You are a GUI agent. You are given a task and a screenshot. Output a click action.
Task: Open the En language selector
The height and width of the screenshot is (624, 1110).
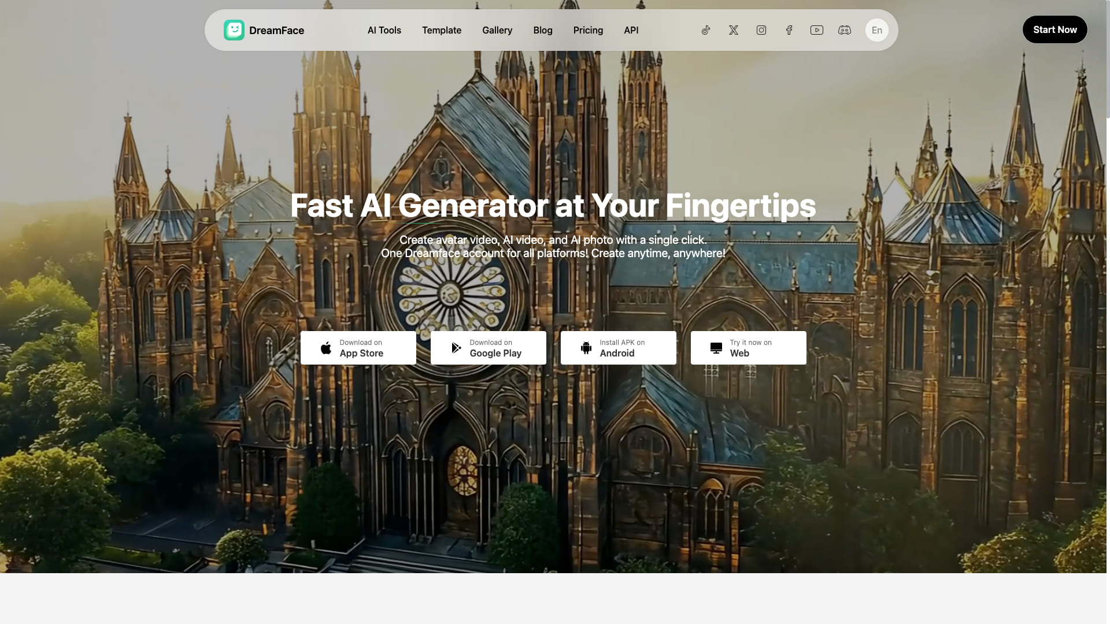877,30
